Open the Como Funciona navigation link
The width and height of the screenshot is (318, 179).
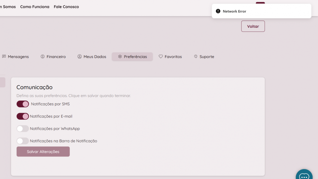coord(35,7)
